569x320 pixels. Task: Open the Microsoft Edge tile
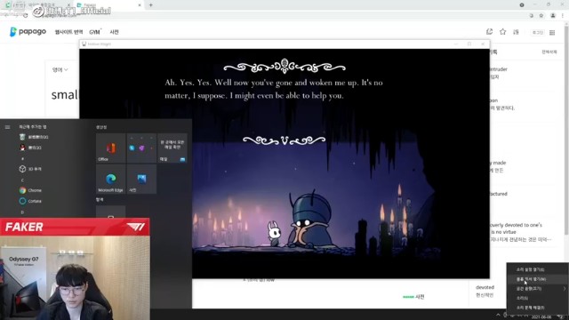110,179
